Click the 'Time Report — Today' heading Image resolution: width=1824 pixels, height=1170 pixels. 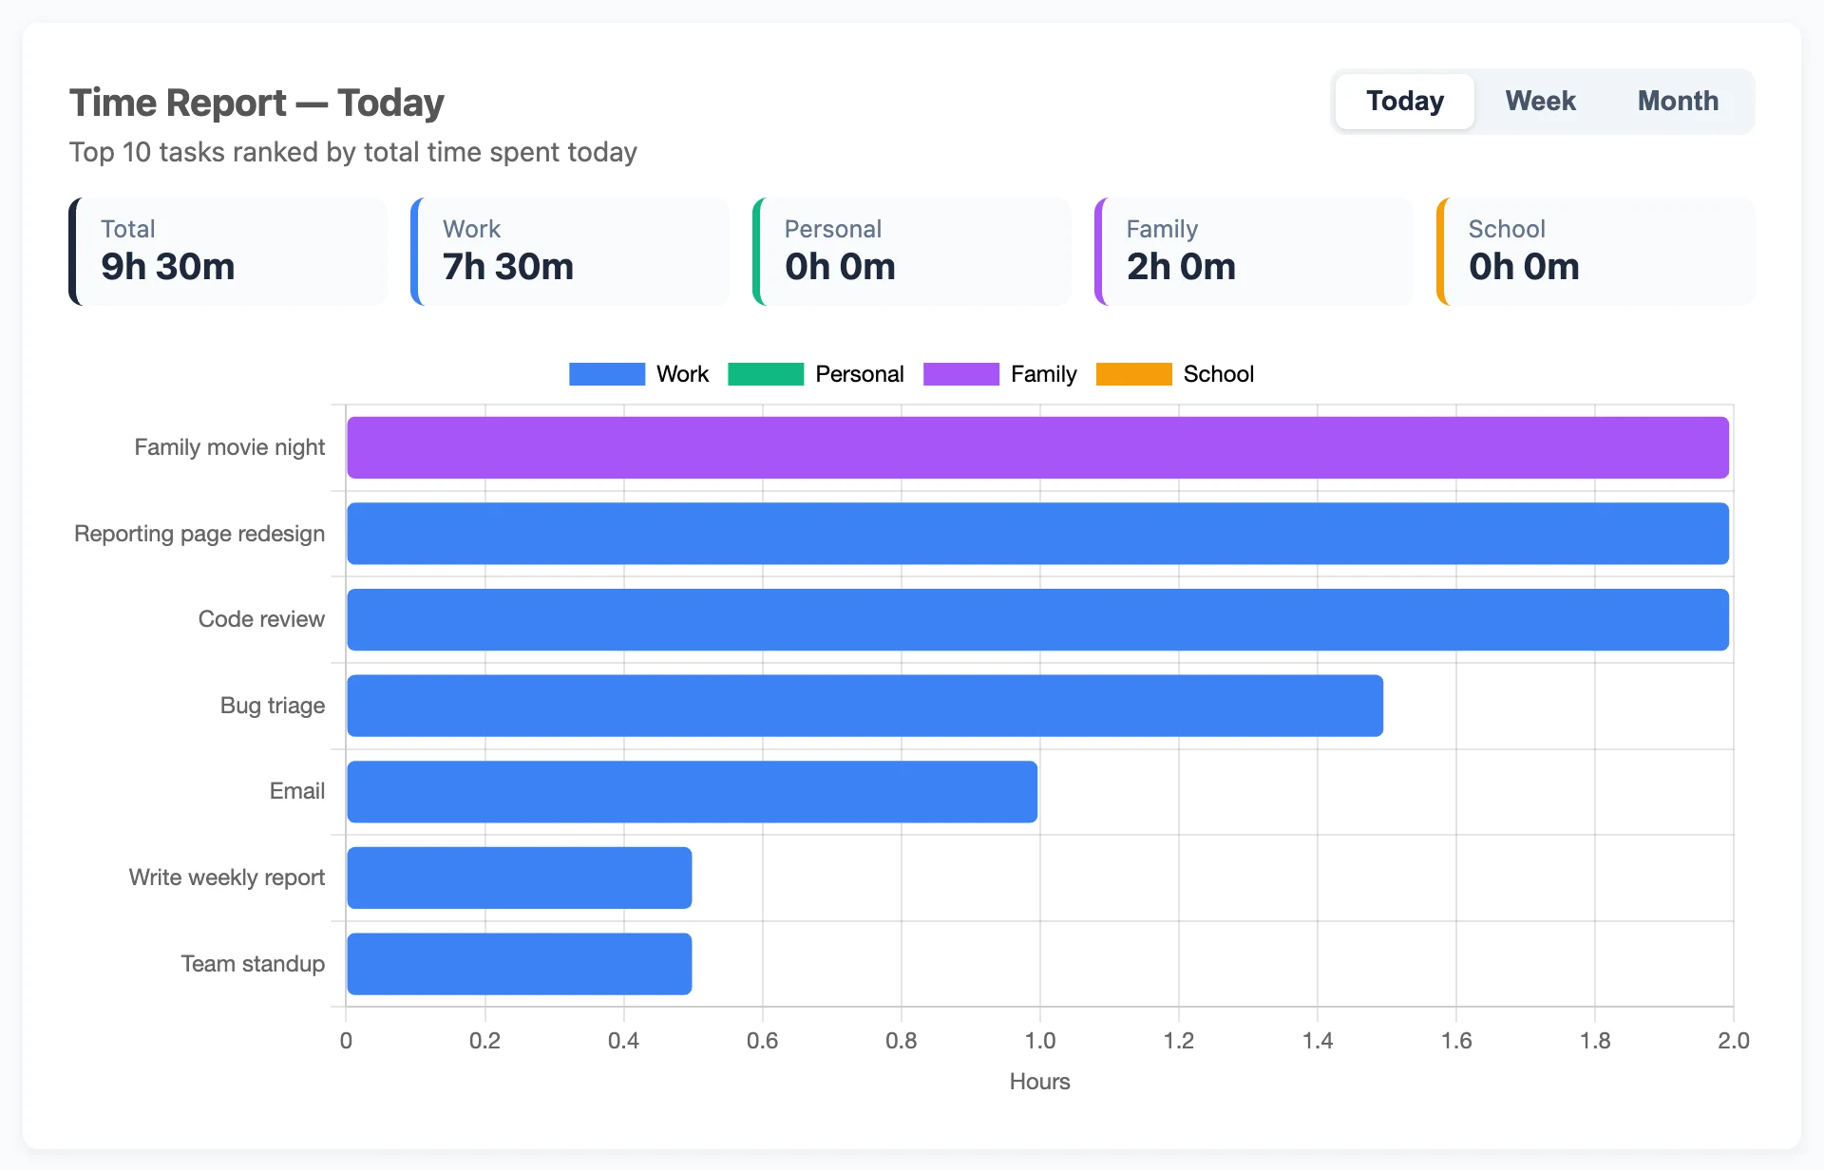[x=256, y=103]
